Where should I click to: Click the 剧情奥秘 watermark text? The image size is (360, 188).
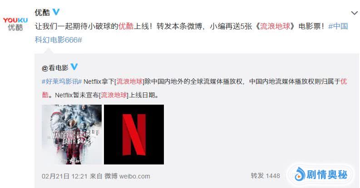coord(327,175)
